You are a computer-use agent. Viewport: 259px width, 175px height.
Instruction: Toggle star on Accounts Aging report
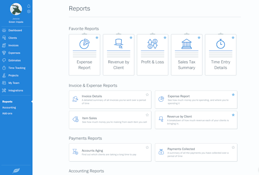pos(147,147)
